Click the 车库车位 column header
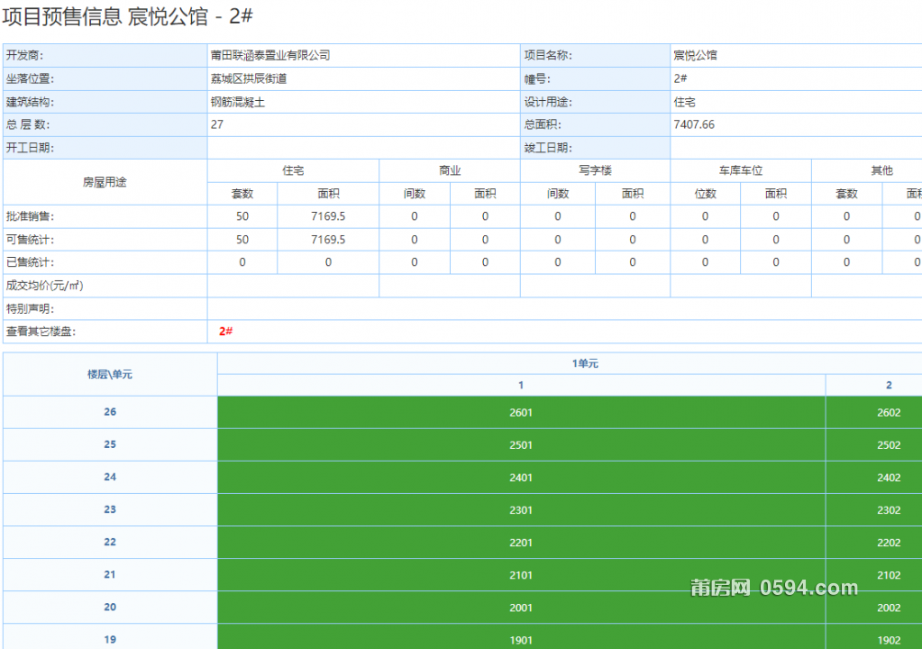This screenshot has height=649, width=922. click(741, 170)
